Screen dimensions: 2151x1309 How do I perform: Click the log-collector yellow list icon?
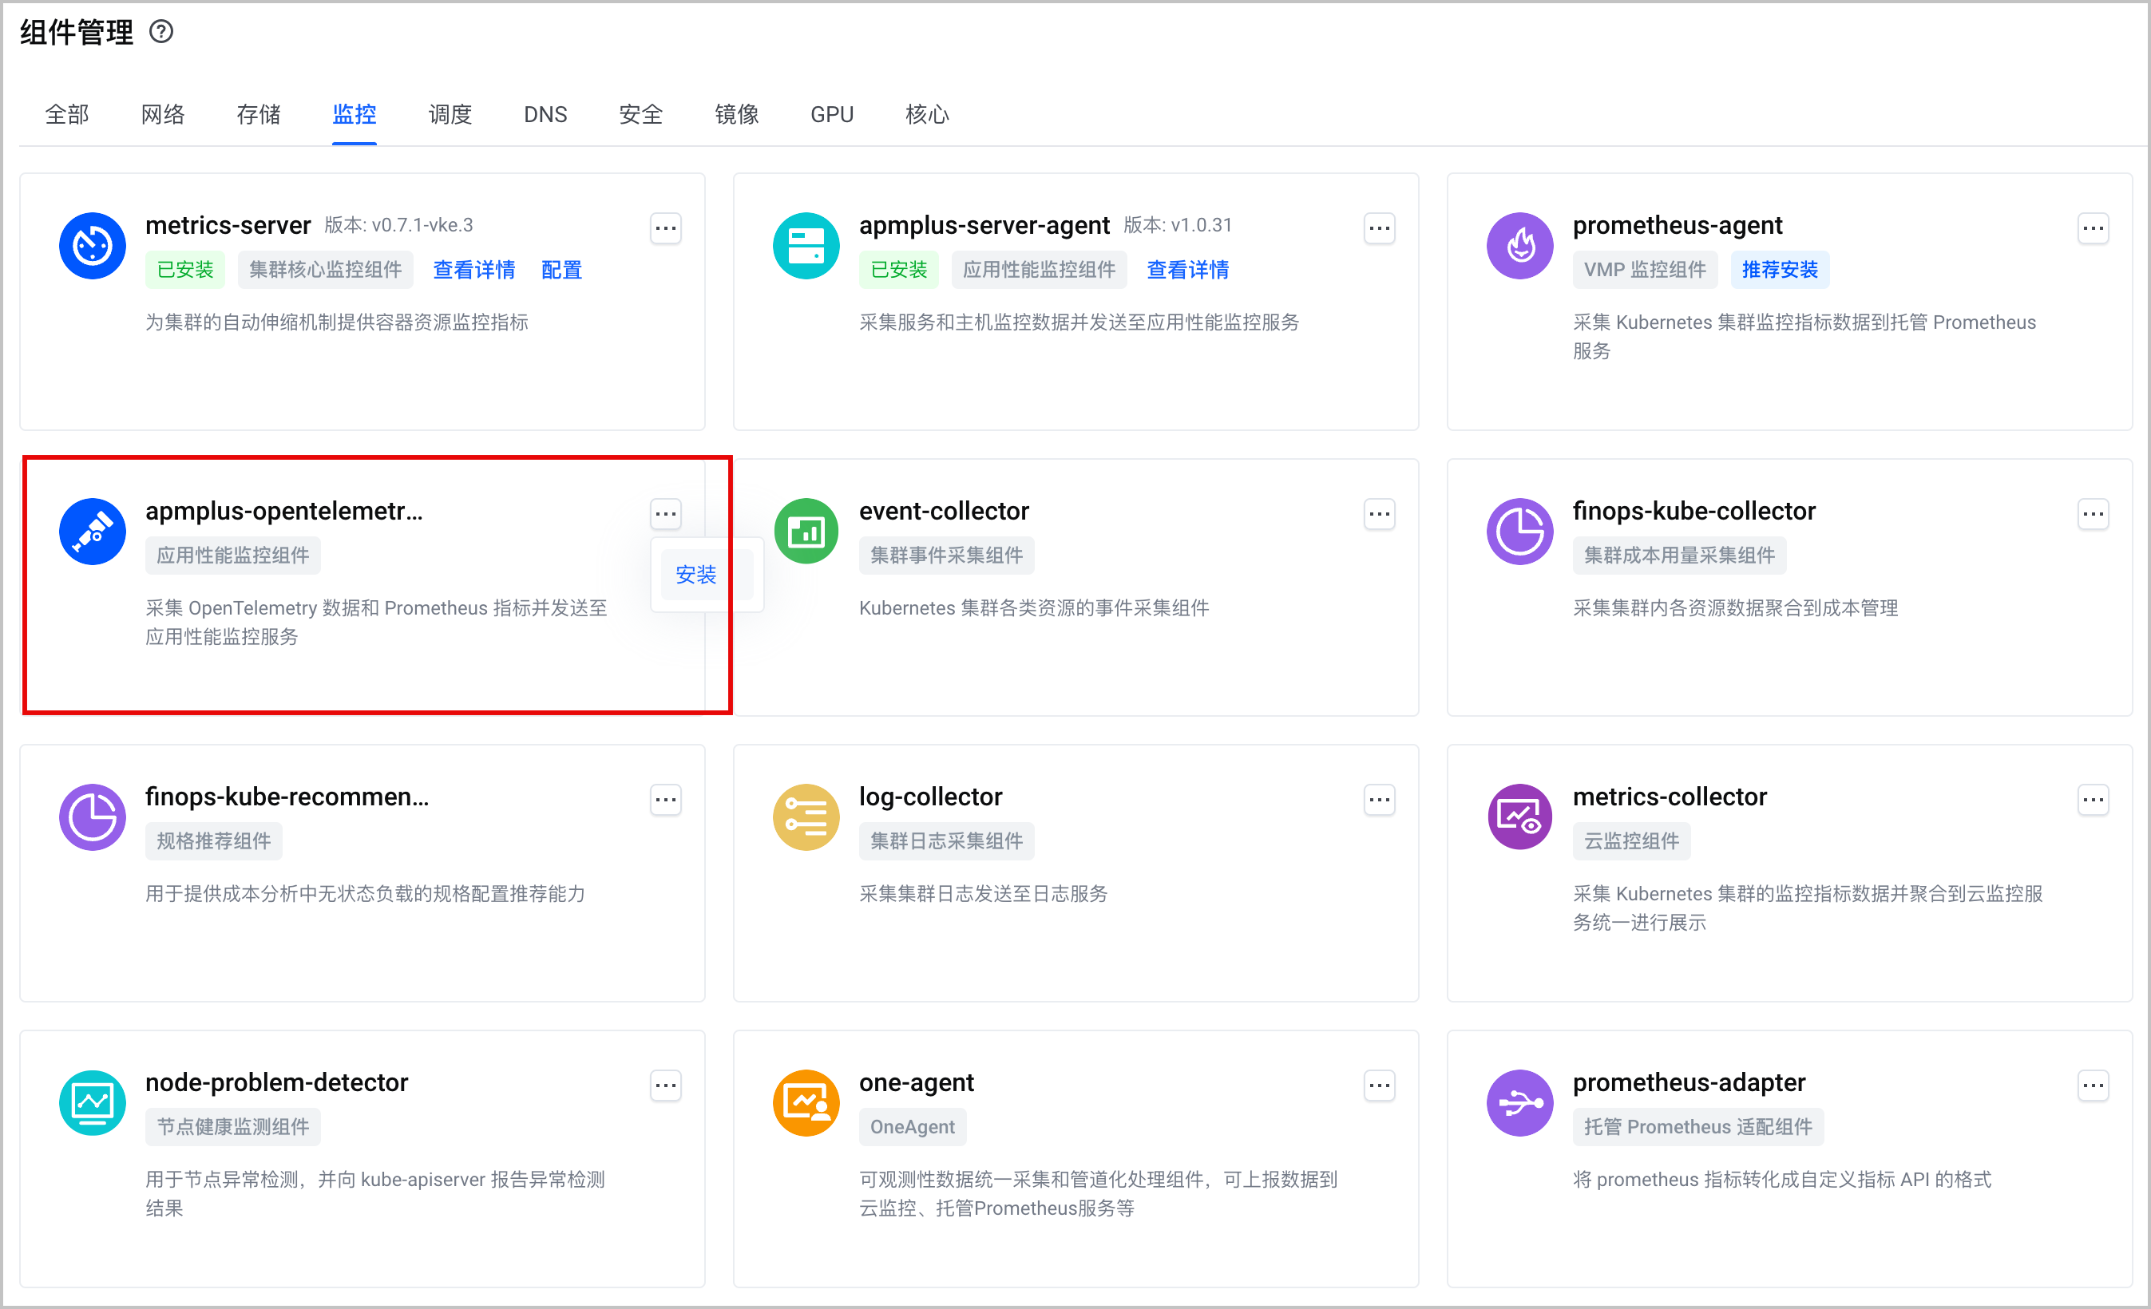click(806, 817)
